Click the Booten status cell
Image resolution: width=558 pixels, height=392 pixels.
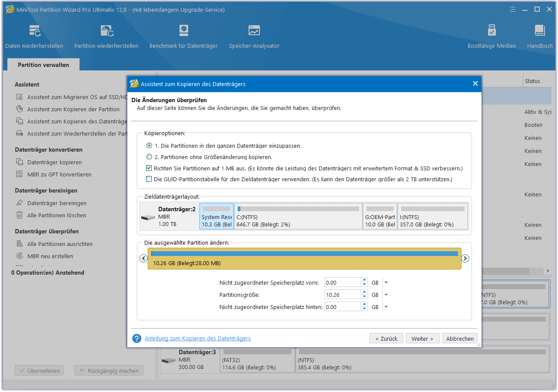click(533, 125)
